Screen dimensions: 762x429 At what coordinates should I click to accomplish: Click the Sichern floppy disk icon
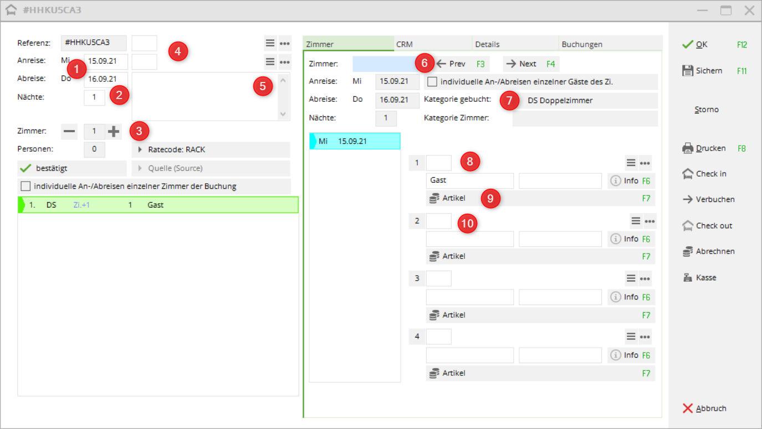[x=688, y=71]
